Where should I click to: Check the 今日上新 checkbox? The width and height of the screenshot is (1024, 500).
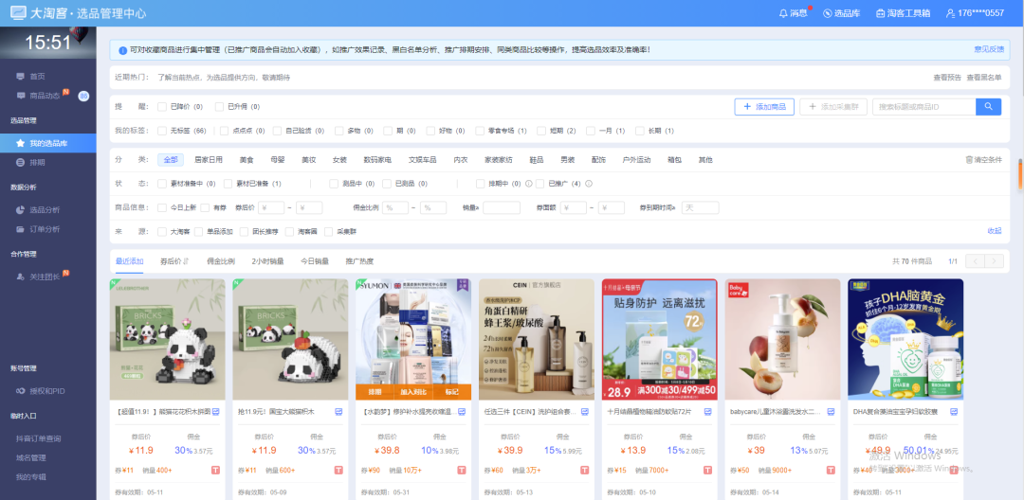point(162,208)
